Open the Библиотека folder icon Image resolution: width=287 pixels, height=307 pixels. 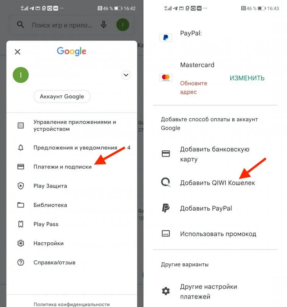[21, 205]
